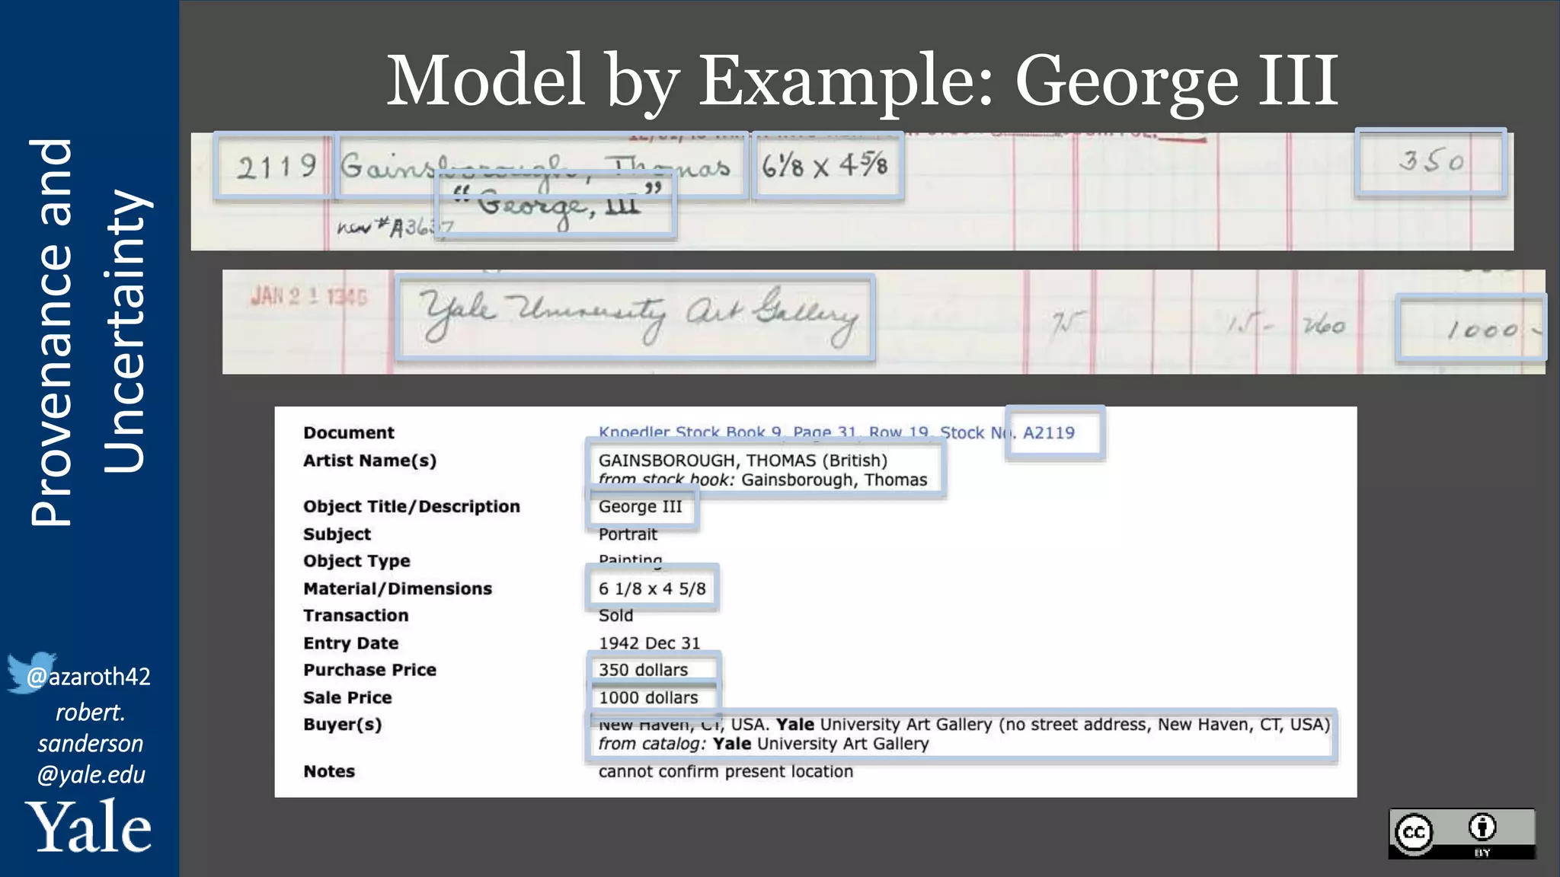The image size is (1560, 877).
Task: Click 'from stock book: Gainsborough, Thomas' line
Action: pyautogui.click(x=762, y=480)
